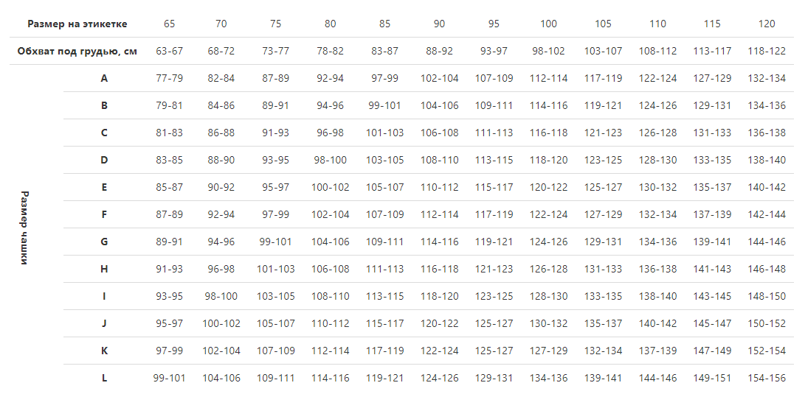Click underbust range 63-67 cell
805x408 pixels.
tap(170, 52)
